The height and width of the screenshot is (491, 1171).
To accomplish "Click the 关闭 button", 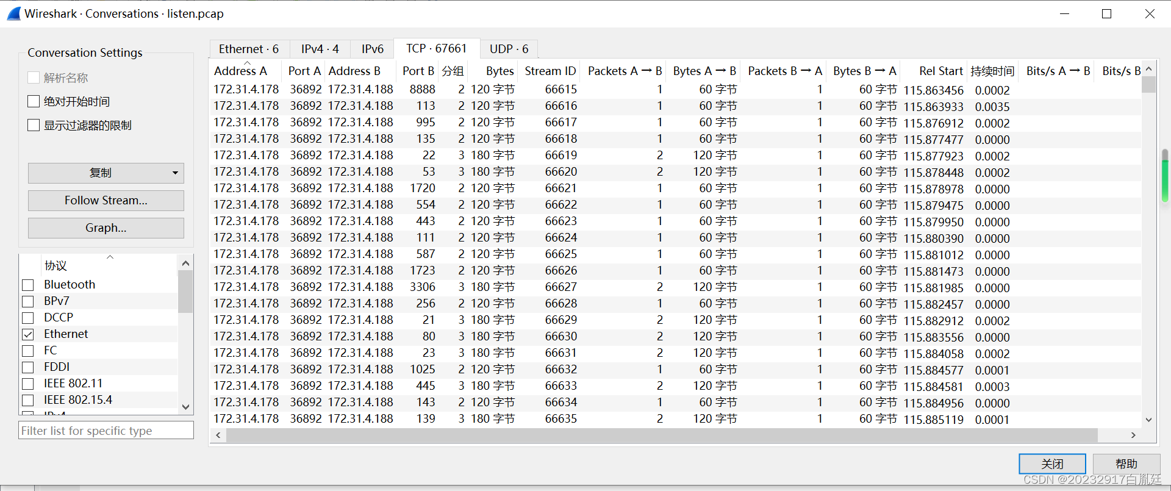I will (1053, 464).
